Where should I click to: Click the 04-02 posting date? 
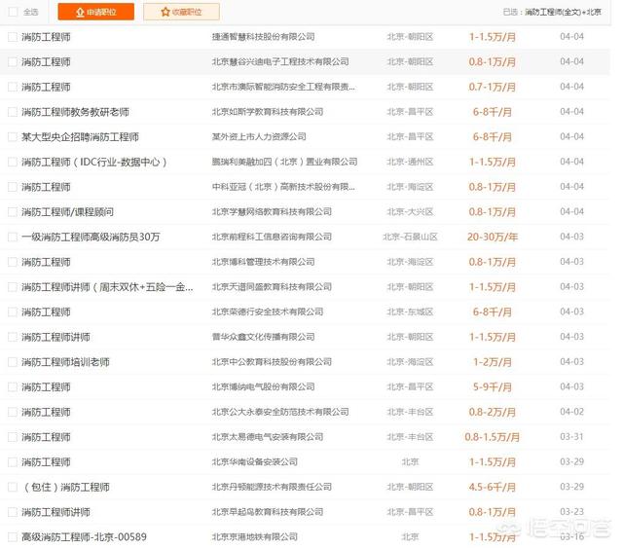click(x=571, y=412)
